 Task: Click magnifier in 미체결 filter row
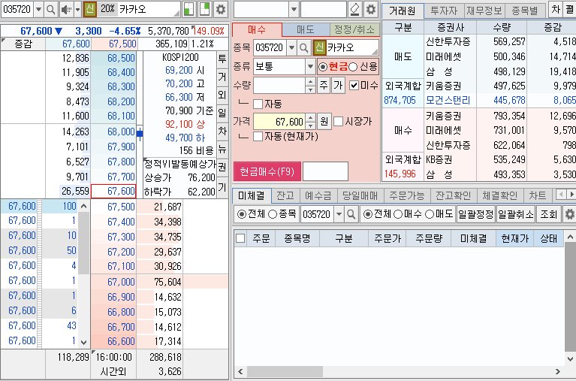point(351,214)
